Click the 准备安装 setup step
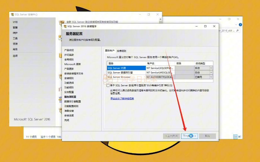Image resolution: width=260 pixels, height=162 pixels. tap(69, 111)
